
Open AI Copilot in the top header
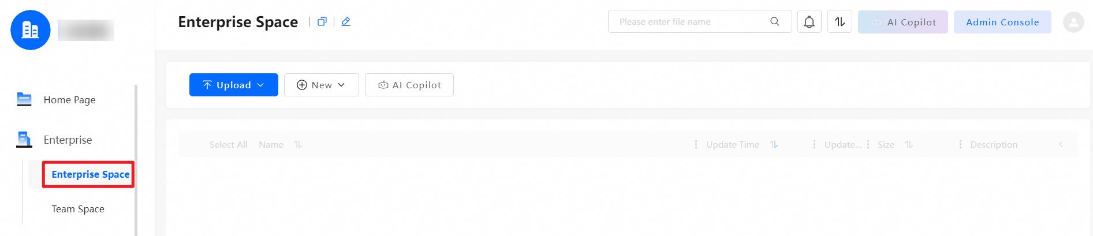(x=902, y=22)
